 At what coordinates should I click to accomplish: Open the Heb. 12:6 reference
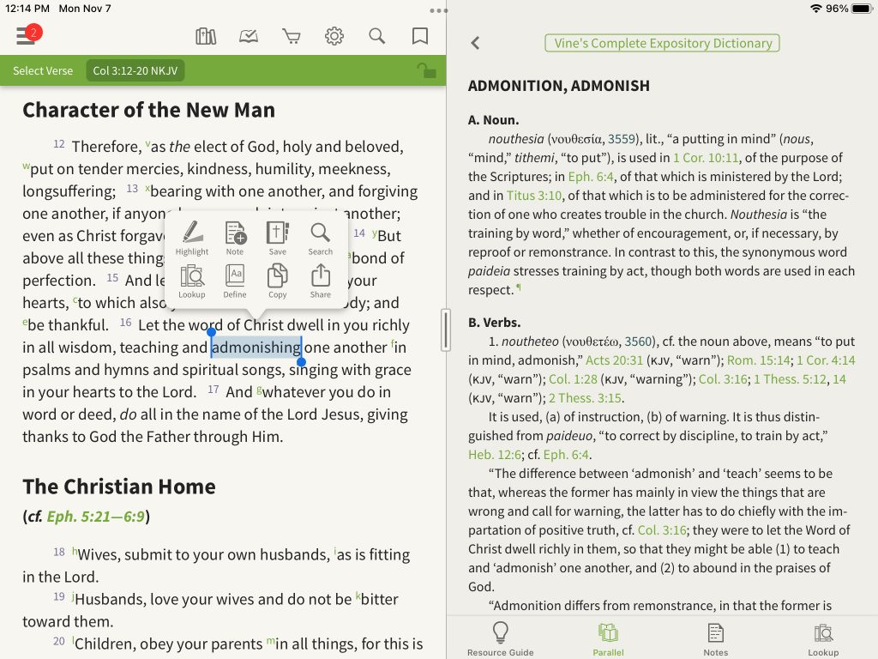pyautogui.click(x=495, y=455)
